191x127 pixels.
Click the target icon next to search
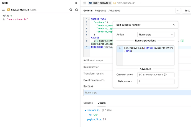tap(77, 10)
